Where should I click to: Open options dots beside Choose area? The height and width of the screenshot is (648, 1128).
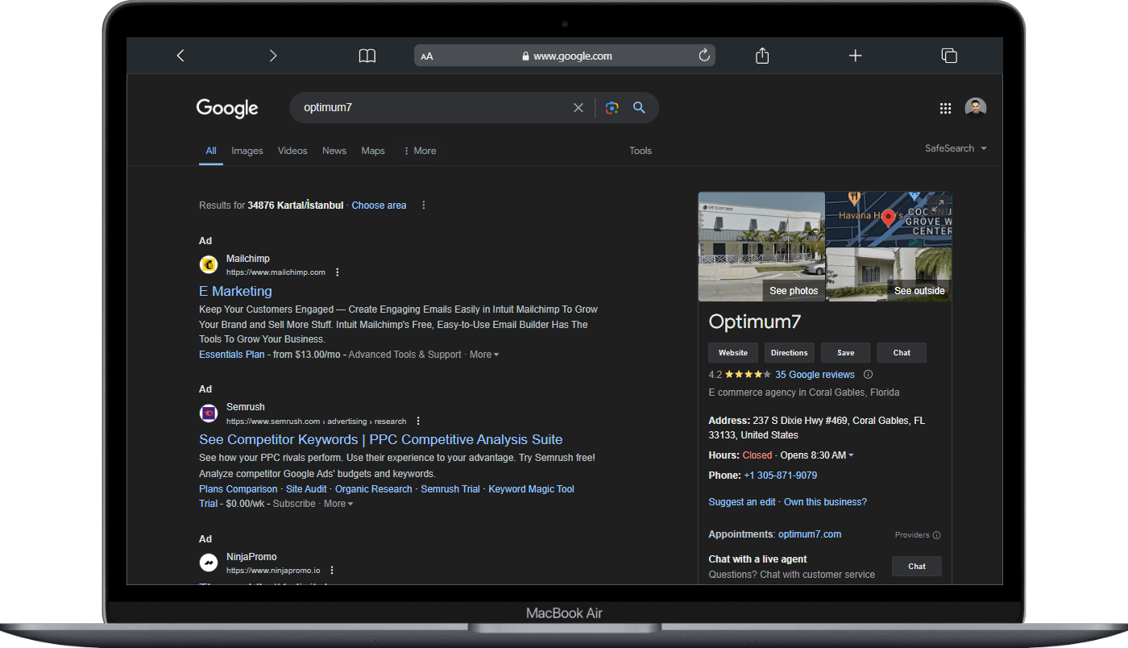point(424,206)
